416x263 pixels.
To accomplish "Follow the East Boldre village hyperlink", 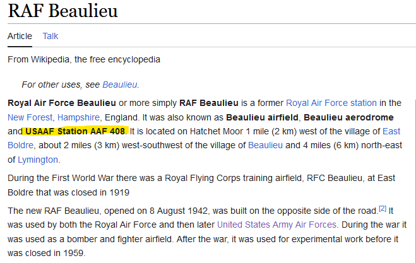I will click(x=391, y=131).
